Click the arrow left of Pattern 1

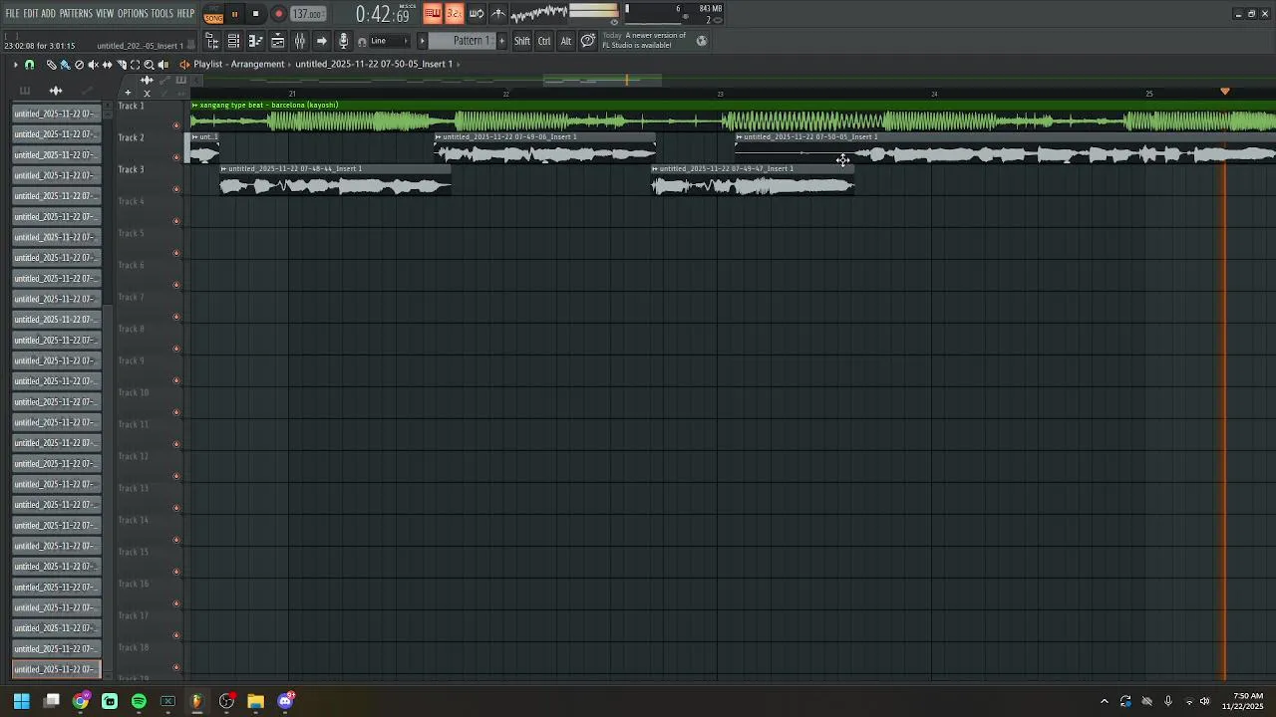422,41
